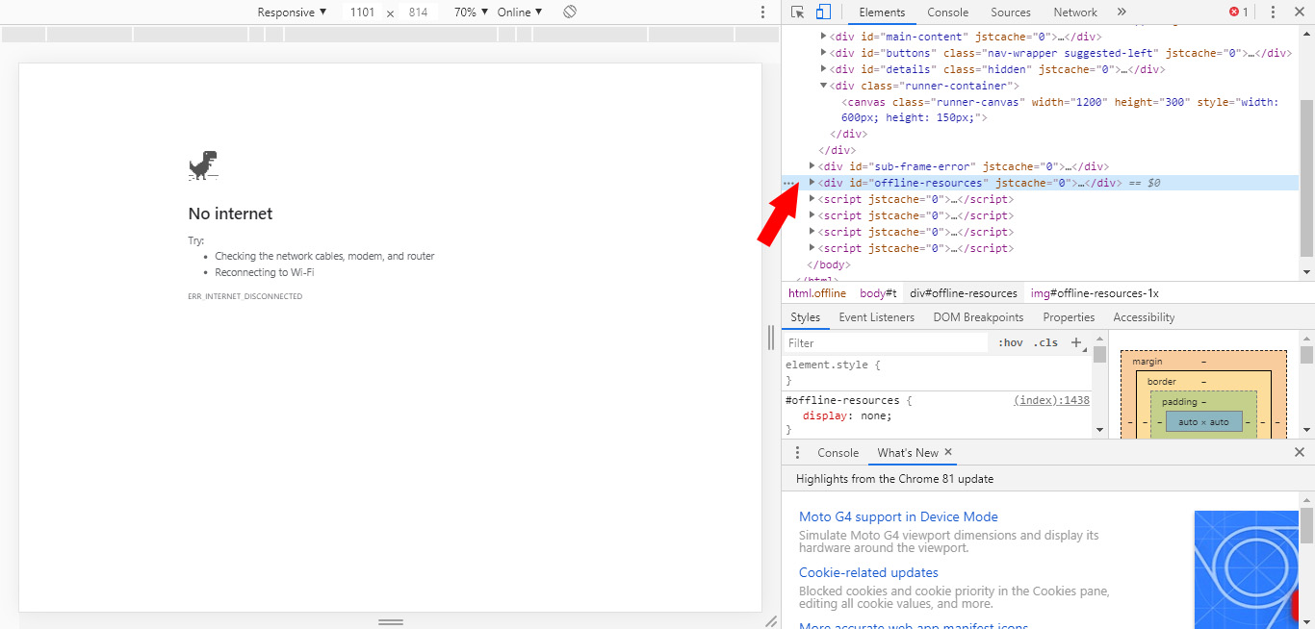
Task: Expand the buttons nav-wrapper div node
Action: pos(823,53)
